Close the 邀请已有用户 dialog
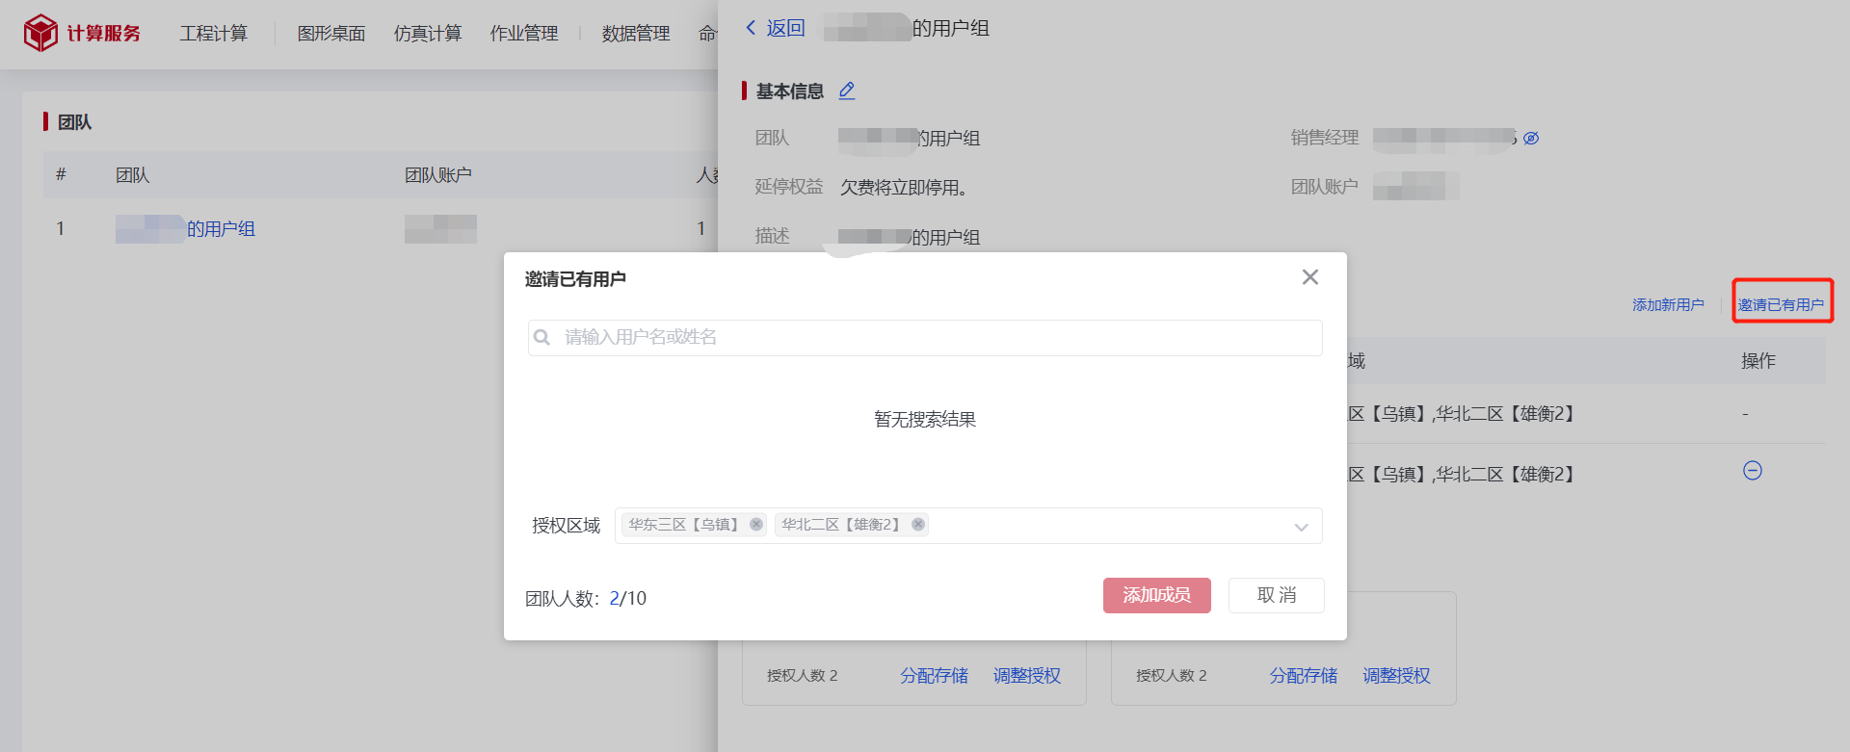1850x752 pixels. 1309,277
